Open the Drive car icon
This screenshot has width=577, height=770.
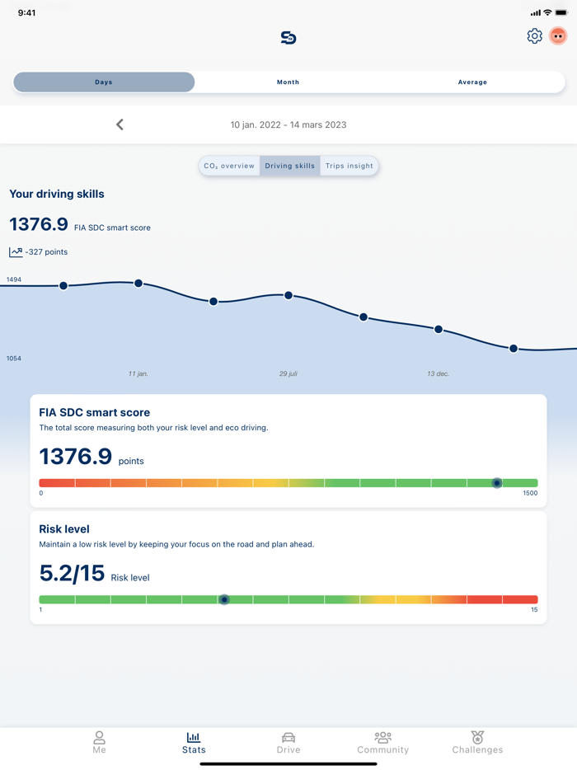(x=288, y=738)
